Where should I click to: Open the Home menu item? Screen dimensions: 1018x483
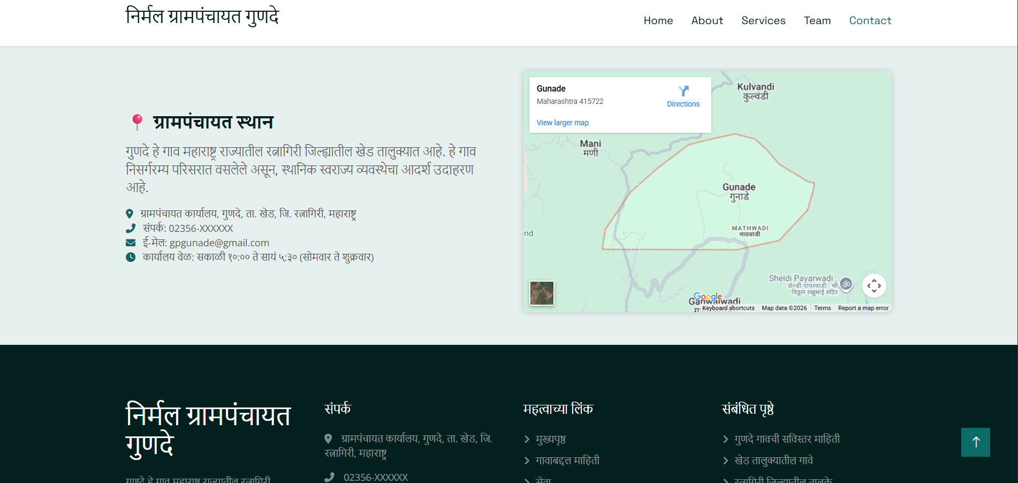click(658, 20)
